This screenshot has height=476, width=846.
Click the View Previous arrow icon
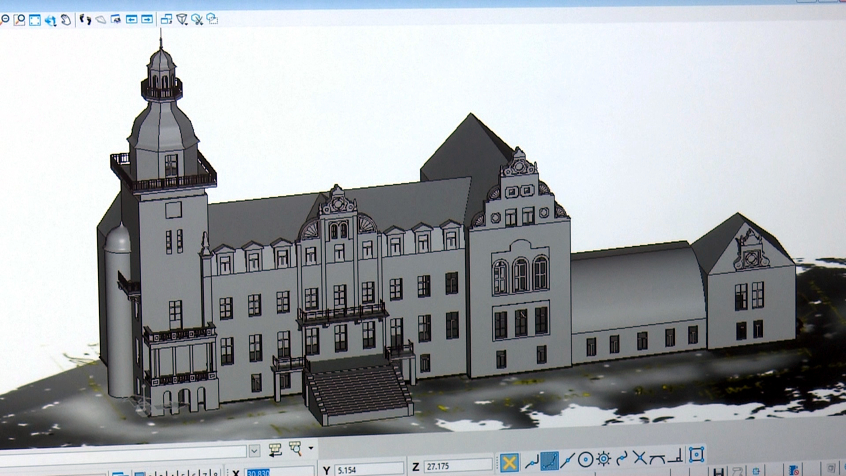coord(131,19)
